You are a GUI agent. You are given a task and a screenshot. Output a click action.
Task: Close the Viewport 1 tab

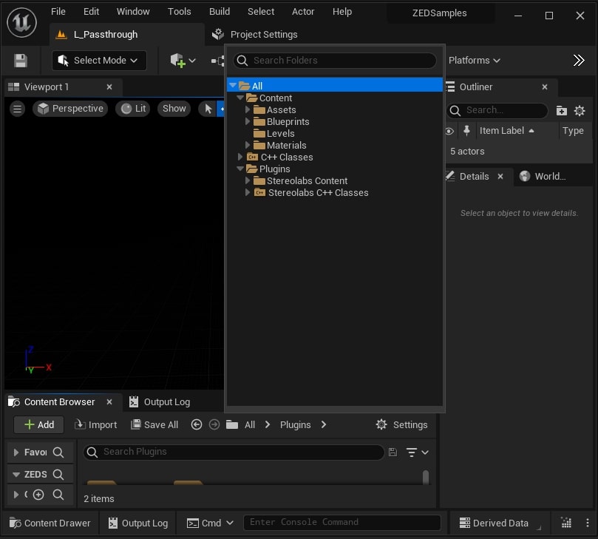pyautogui.click(x=109, y=87)
